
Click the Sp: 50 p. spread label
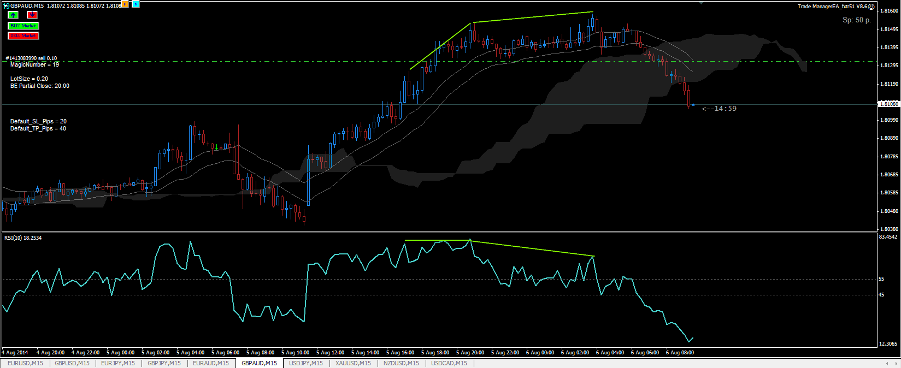[x=856, y=20]
